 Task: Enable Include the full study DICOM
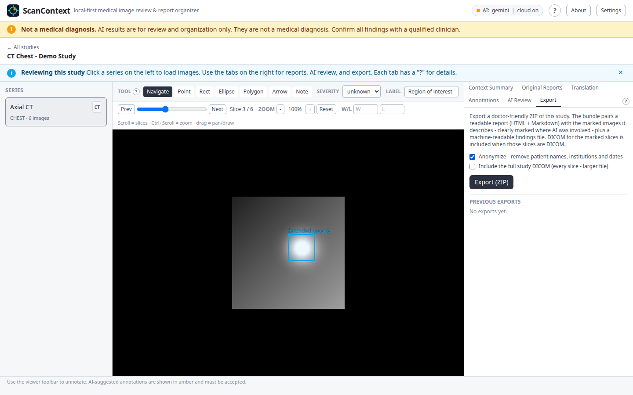[473, 166]
